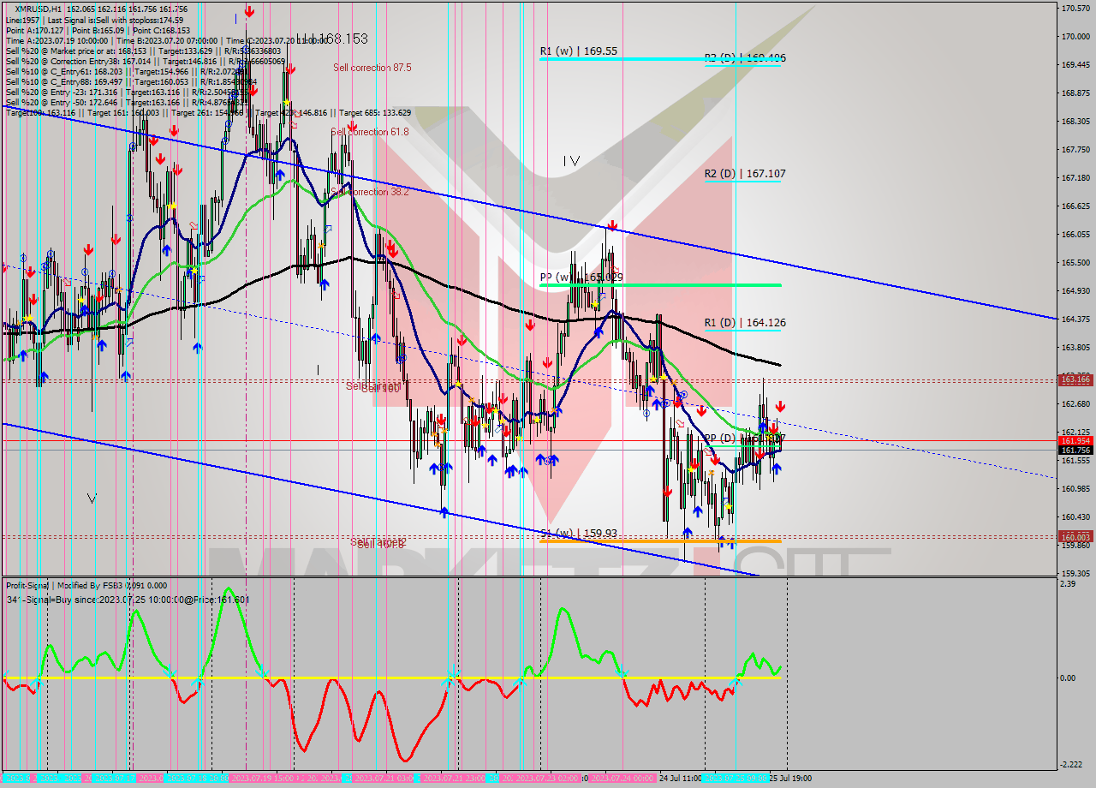The height and width of the screenshot is (788, 1096).
Task: Select the Sell correction 38.2 text
Action: click(370, 192)
